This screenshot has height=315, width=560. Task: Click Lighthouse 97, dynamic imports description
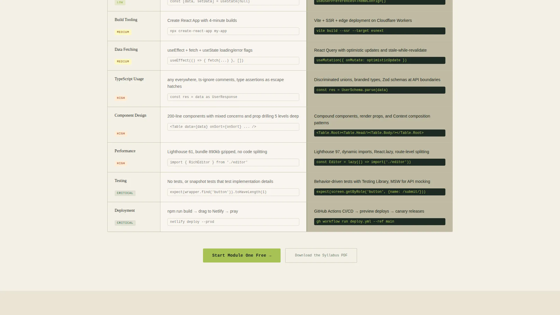(371, 152)
